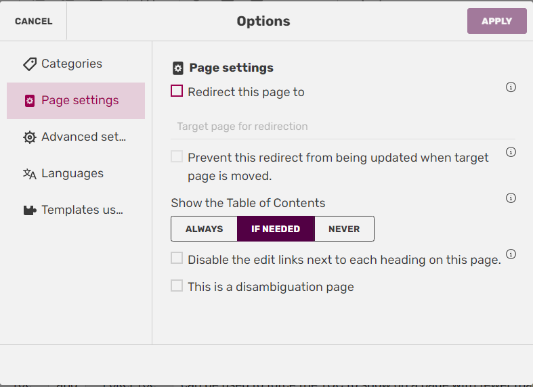Viewport: 533px width, 387px height.
Task: Cancel the Options dialog
Action: coord(33,21)
